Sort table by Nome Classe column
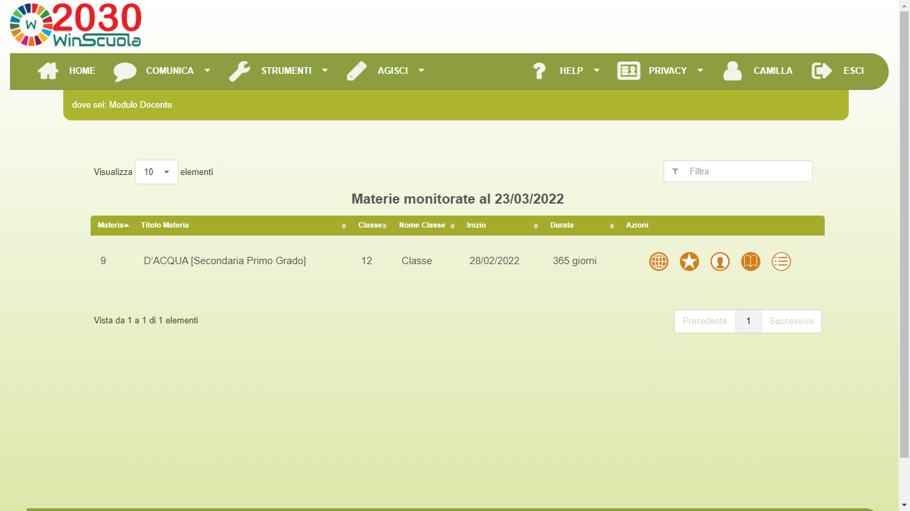The height and width of the screenshot is (511, 910). tap(427, 225)
